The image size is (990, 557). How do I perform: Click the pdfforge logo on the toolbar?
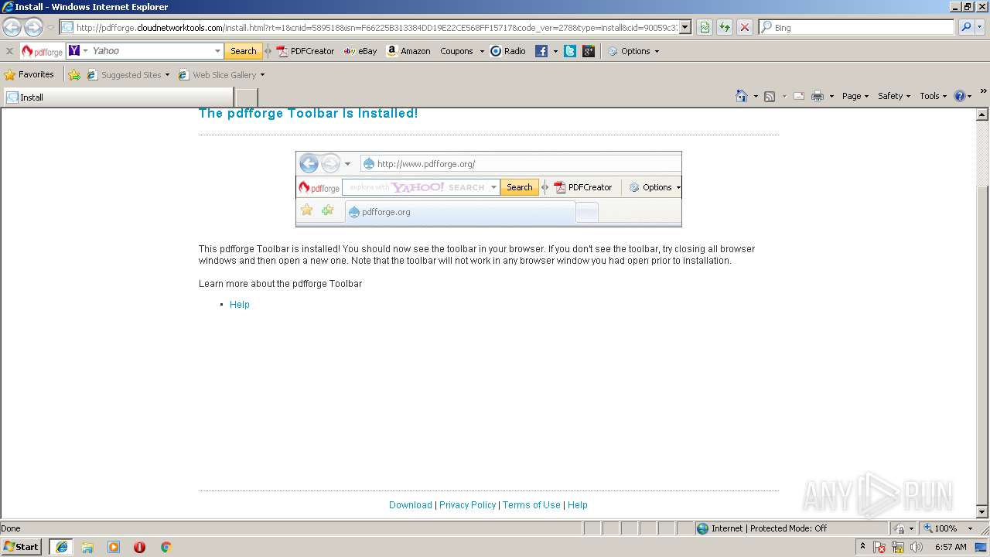(x=43, y=52)
